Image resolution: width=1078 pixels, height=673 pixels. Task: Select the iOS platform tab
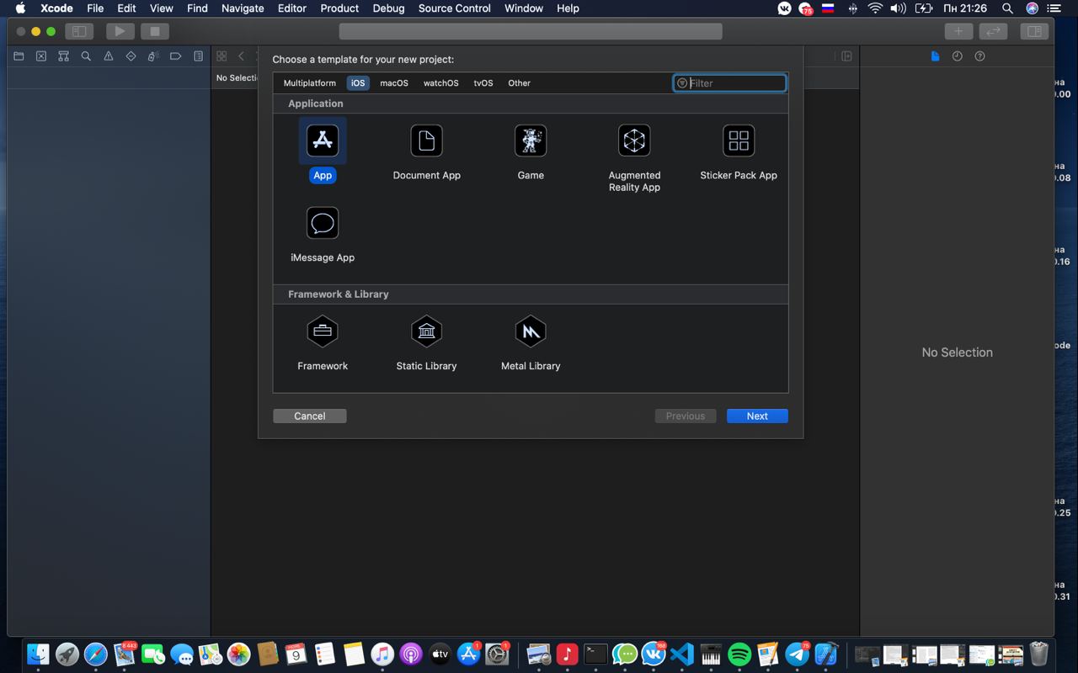358,83
